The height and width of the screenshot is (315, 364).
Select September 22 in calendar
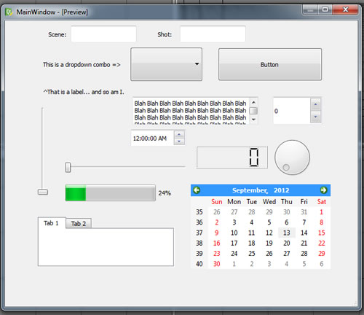(x=322, y=244)
